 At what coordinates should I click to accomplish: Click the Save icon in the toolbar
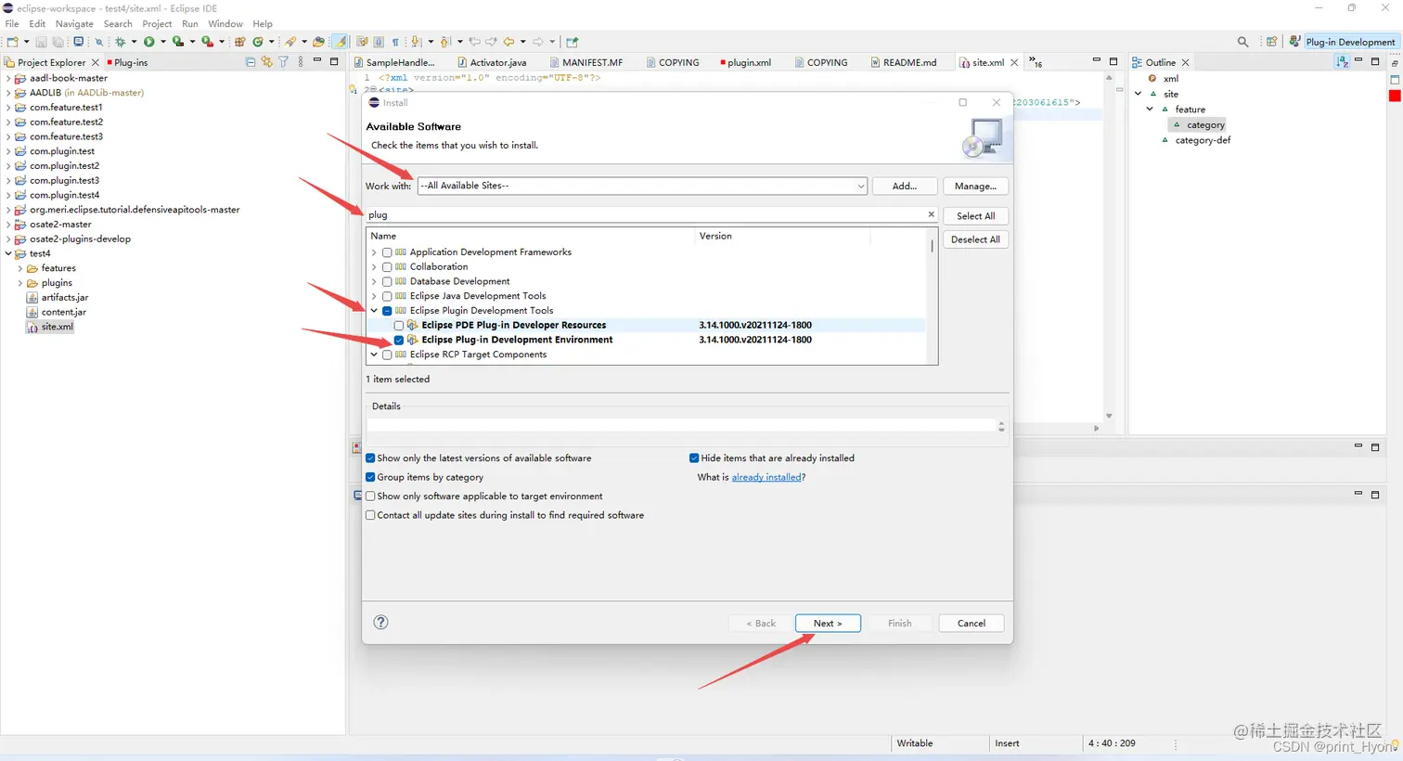tap(41, 42)
